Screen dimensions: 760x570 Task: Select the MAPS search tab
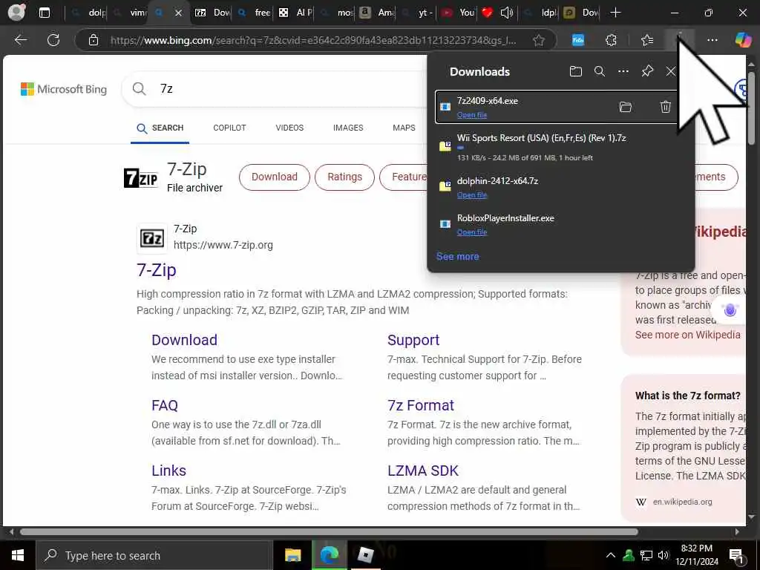pyautogui.click(x=404, y=128)
